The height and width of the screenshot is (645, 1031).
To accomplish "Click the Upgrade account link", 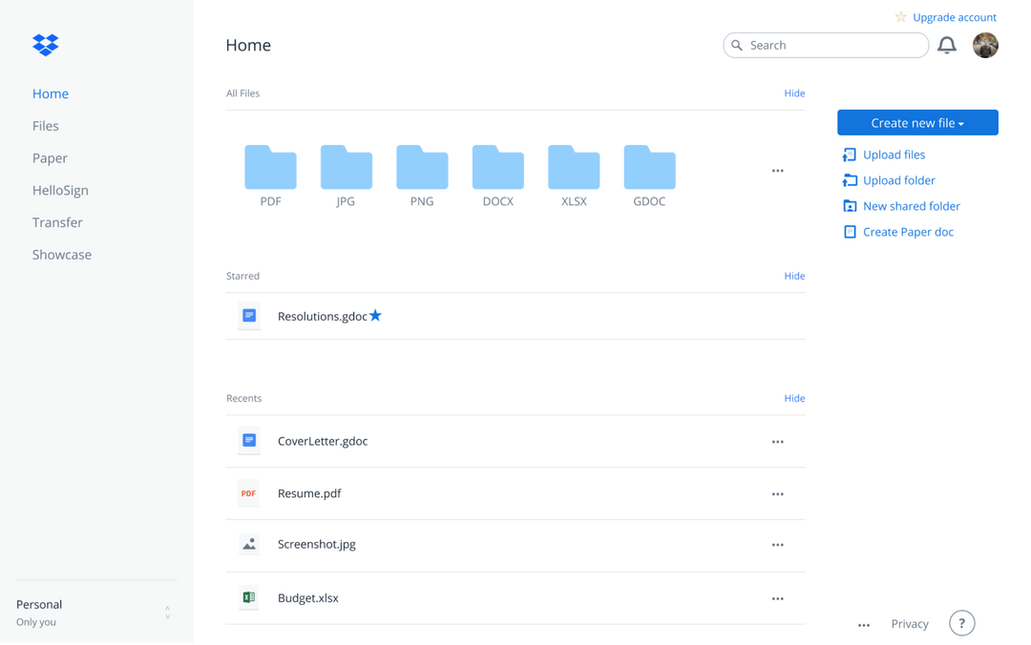I will 954,17.
